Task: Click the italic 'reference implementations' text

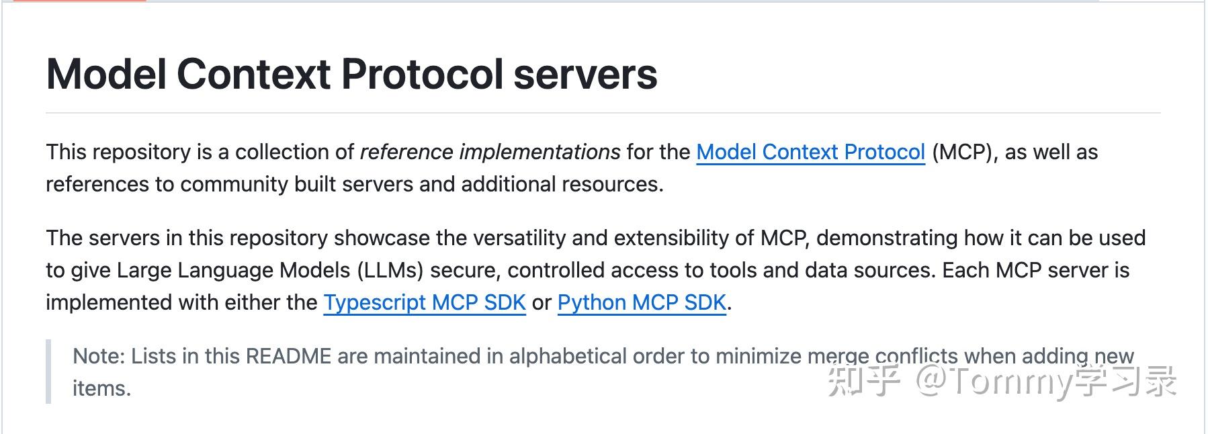Action: [490, 152]
